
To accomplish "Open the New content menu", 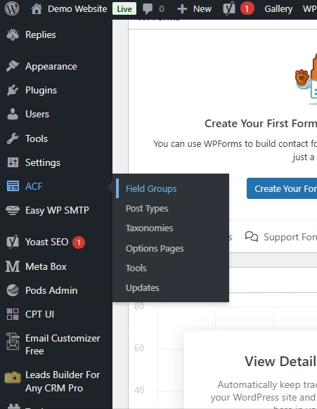I will pyautogui.click(x=202, y=9).
